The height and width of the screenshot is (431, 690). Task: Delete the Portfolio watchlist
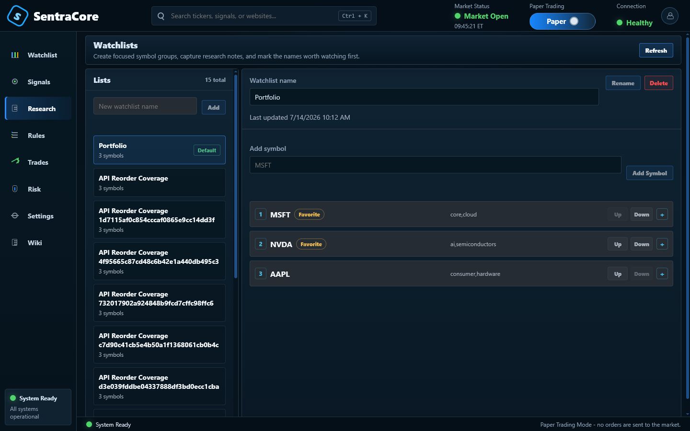(659, 83)
